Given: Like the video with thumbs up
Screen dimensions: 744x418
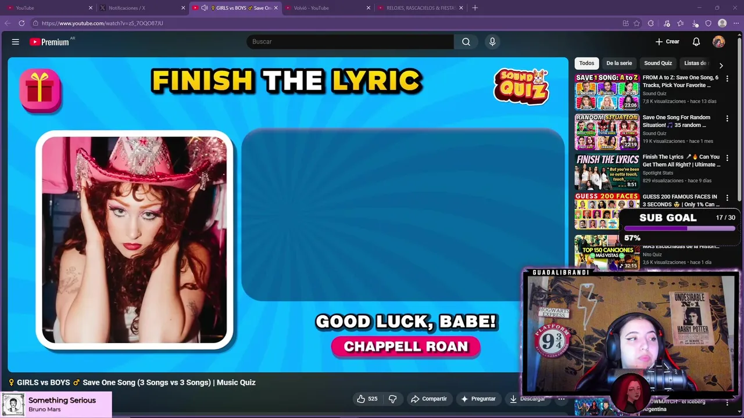Looking at the screenshot, I should point(367,399).
